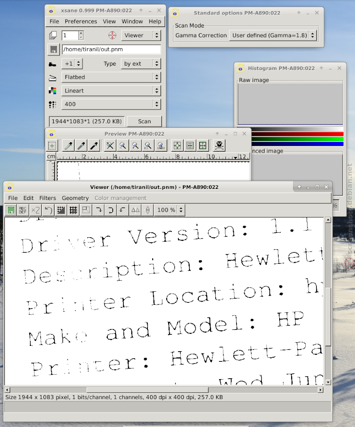The height and width of the screenshot is (427, 355).
Task: Undo the last zoom in Preview
Action: [161, 146]
